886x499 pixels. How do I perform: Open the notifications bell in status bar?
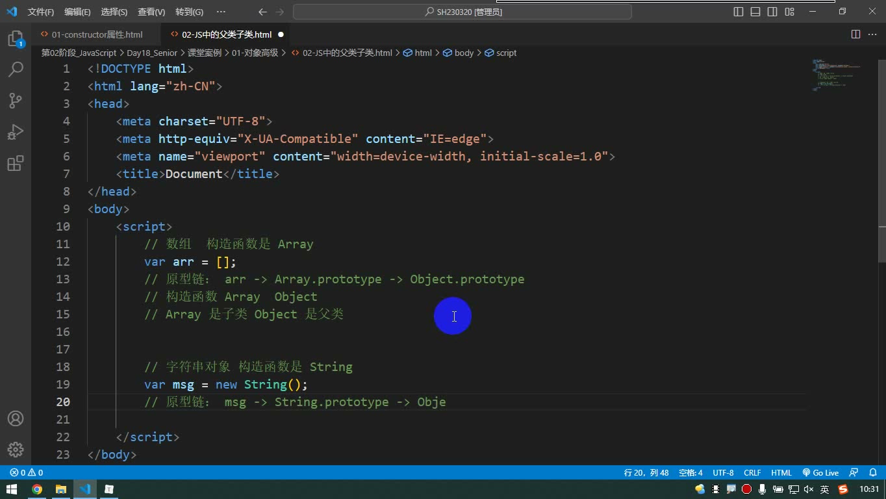pyautogui.click(x=872, y=473)
